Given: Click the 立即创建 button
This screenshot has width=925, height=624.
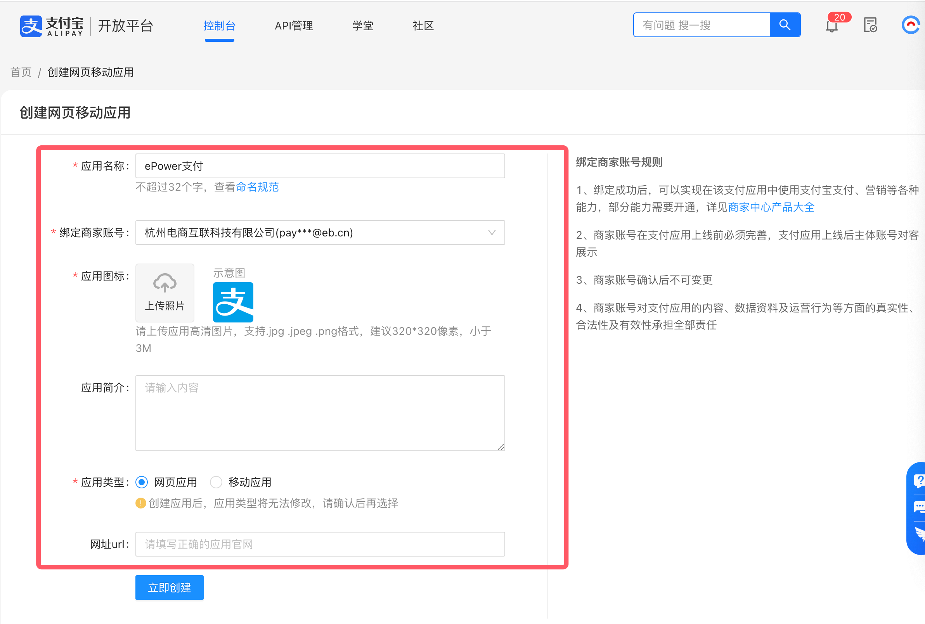Looking at the screenshot, I should tap(170, 588).
